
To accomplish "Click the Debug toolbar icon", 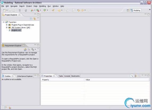I will point(32,10).
